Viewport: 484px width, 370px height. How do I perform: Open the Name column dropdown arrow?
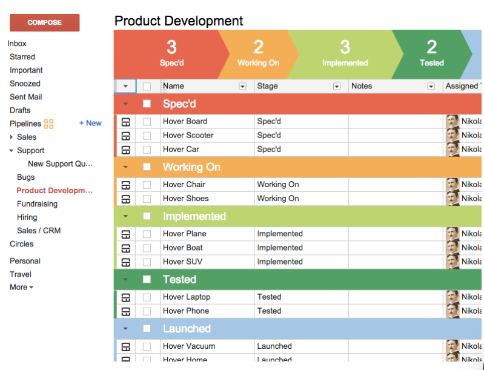(x=242, y=87)
